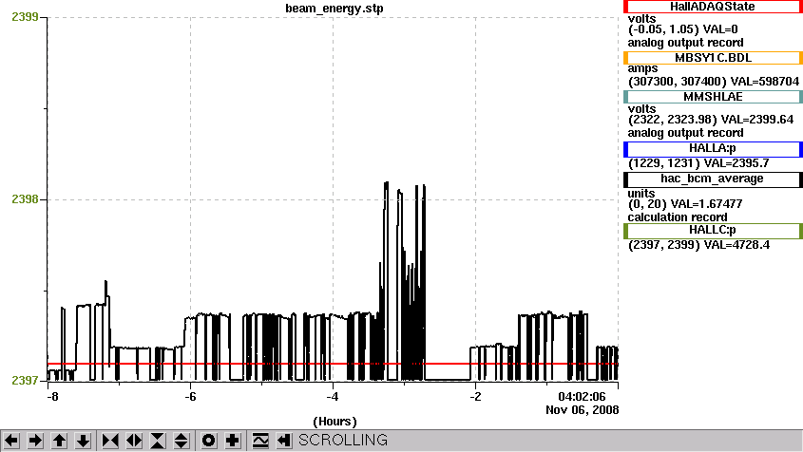803x452 pixels.
Task: Click the (Hours) axis title
Action: [x=335, y=422]
